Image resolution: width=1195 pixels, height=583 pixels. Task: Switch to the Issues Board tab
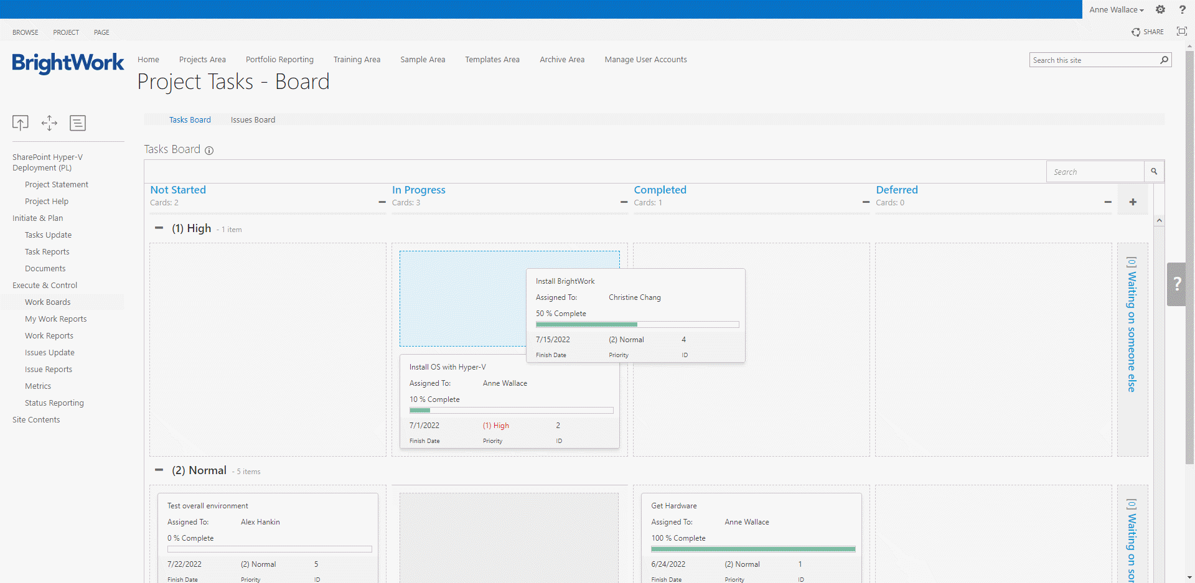(x=253, y=120)
